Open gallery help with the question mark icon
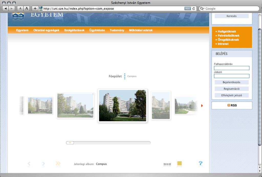262x177 pixels. click(x=201, y=163)
